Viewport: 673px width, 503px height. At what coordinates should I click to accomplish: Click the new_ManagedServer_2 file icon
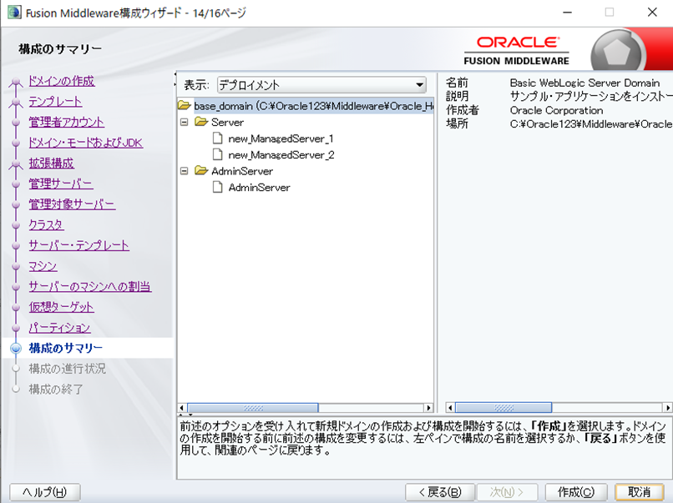tap(218, 155)
